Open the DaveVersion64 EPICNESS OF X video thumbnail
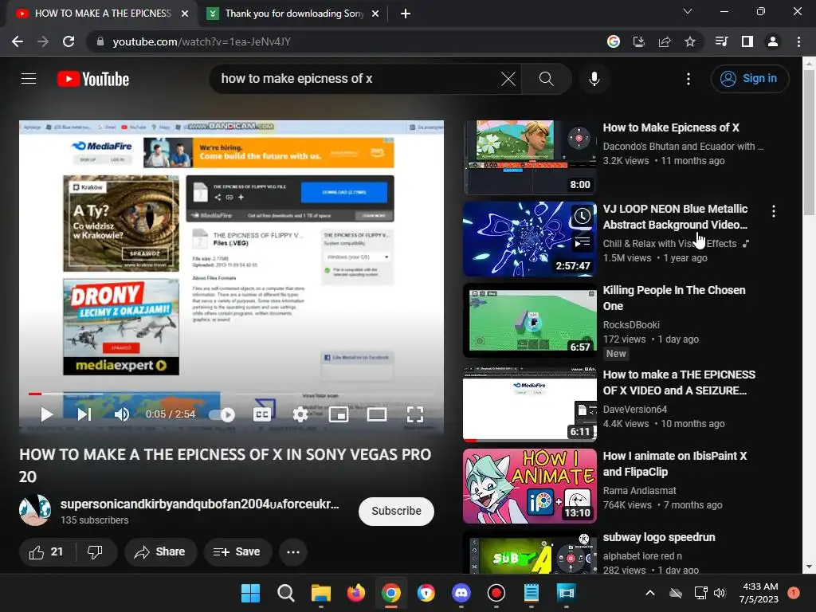The image size is (816, 612). point(530,403)
